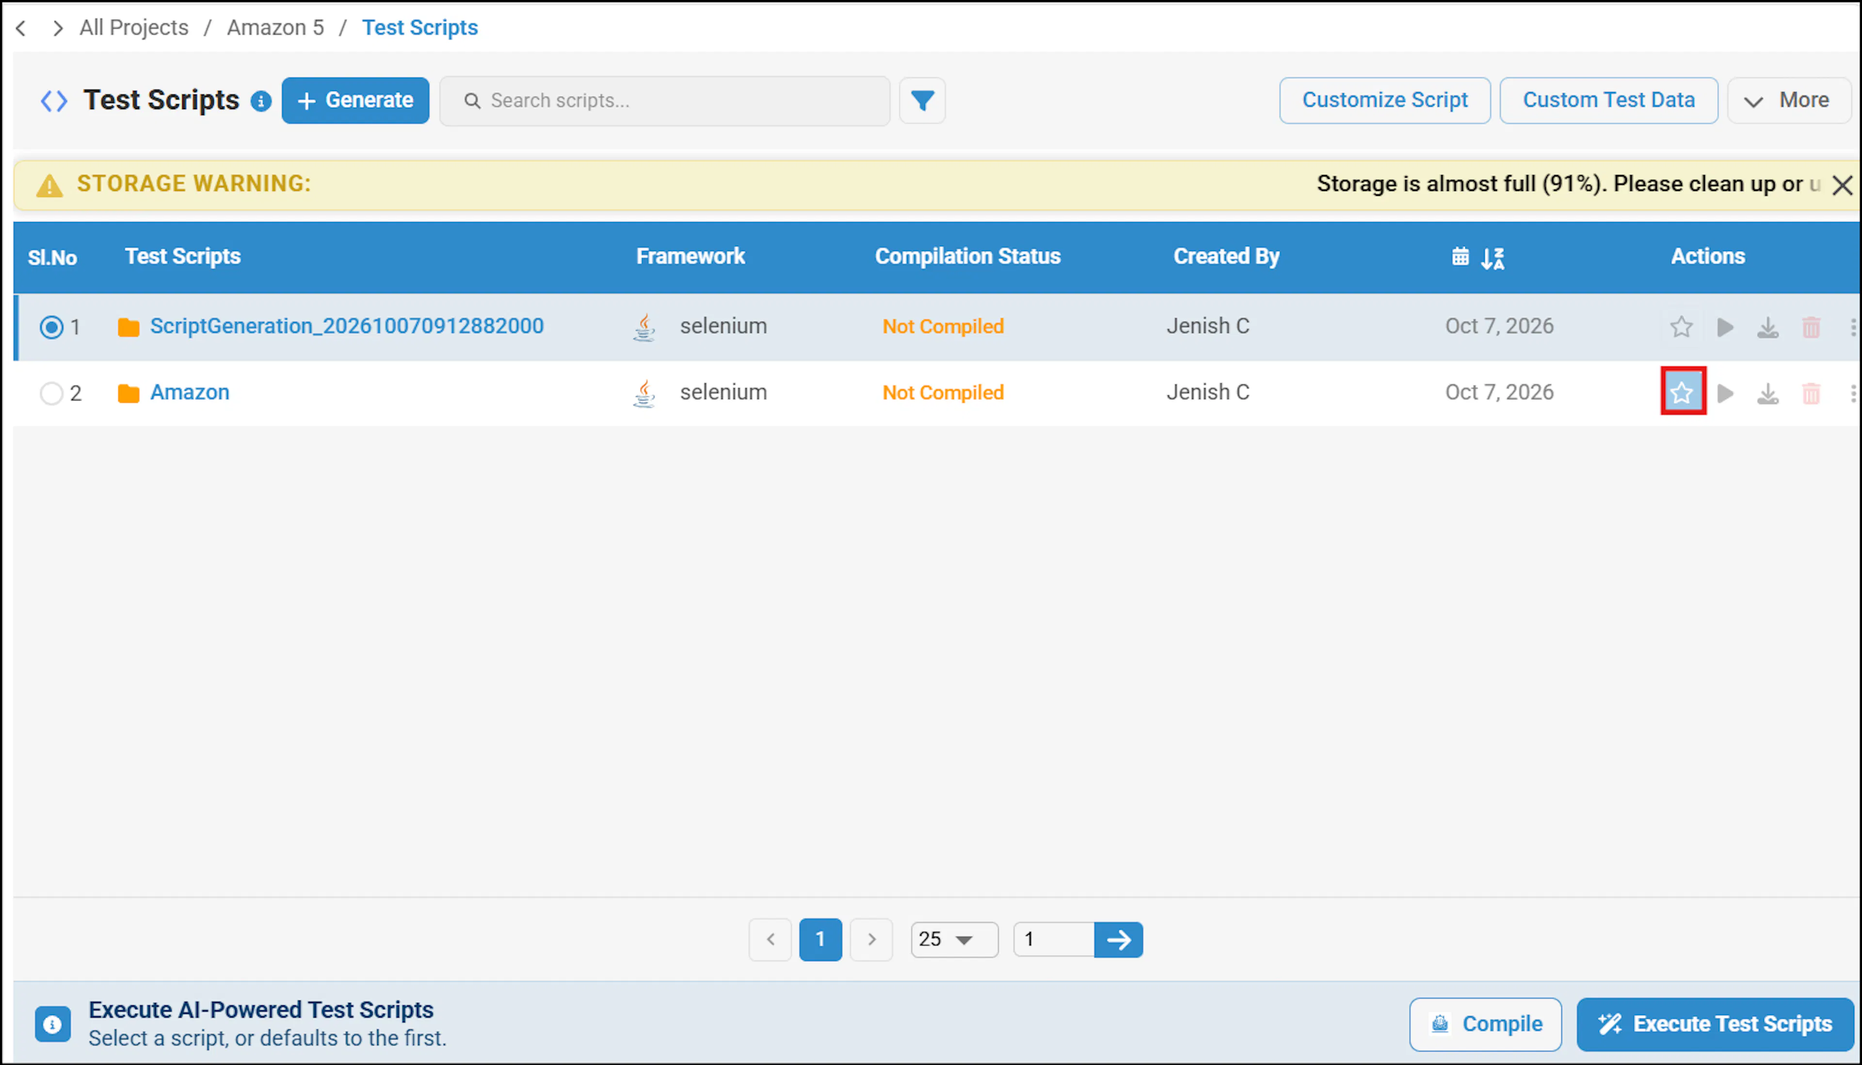This screenshot has height=1065, width=1862.
Task: Open Custom Test Data
Action: point(1608,100)
